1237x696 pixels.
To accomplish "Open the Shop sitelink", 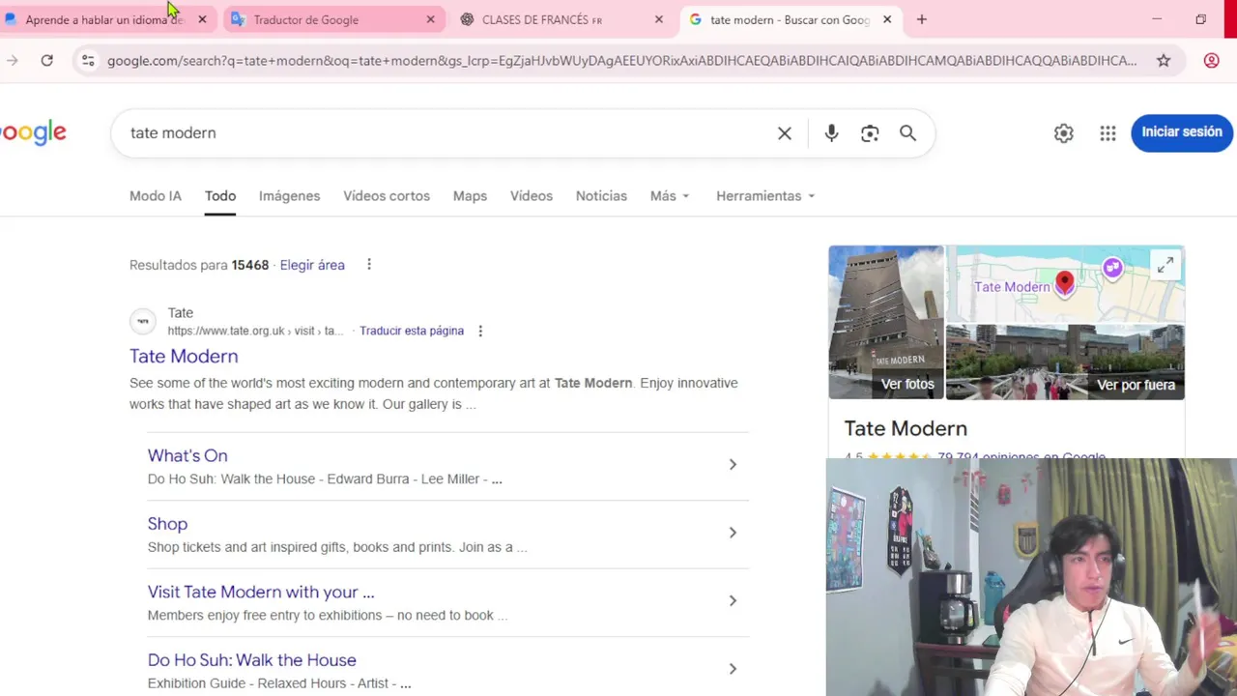I will [167, 524].
